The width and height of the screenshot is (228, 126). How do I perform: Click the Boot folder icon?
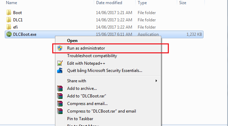[x=9, y=13]
